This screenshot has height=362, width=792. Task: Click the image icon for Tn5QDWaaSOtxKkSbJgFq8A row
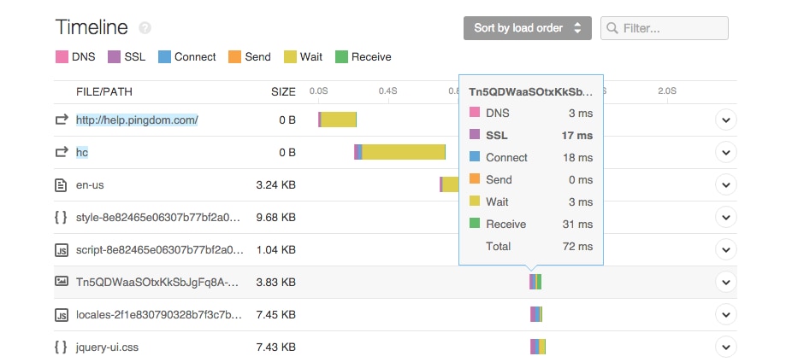(x=61, y=282)
